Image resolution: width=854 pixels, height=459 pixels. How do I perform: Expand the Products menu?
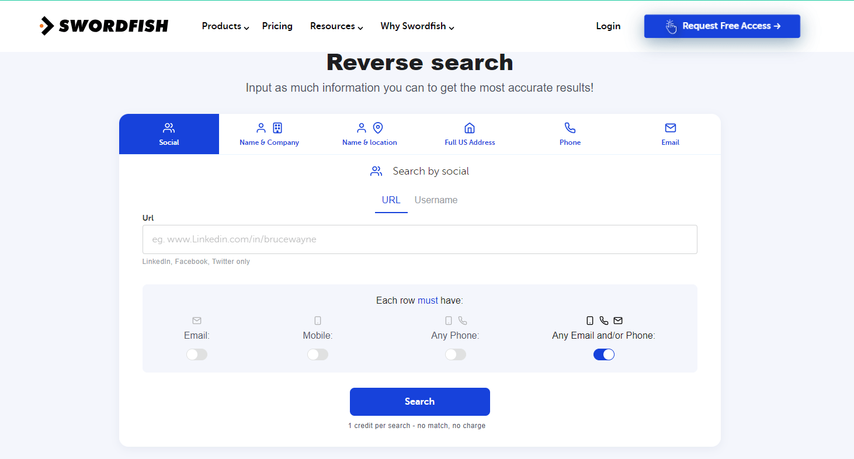[x=225, y=26]
